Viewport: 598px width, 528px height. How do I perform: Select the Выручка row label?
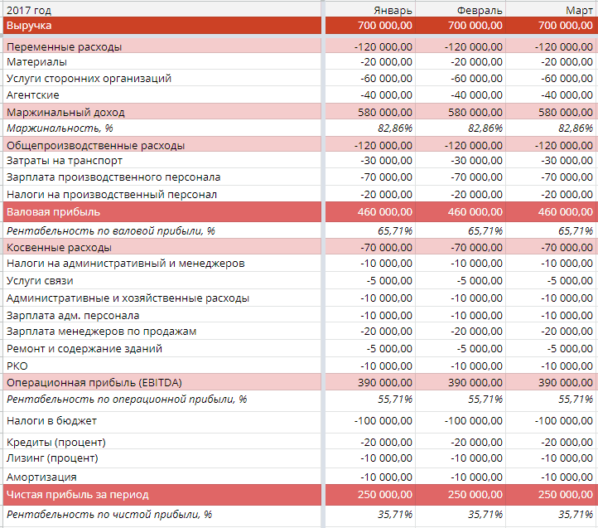click(29, 26)
